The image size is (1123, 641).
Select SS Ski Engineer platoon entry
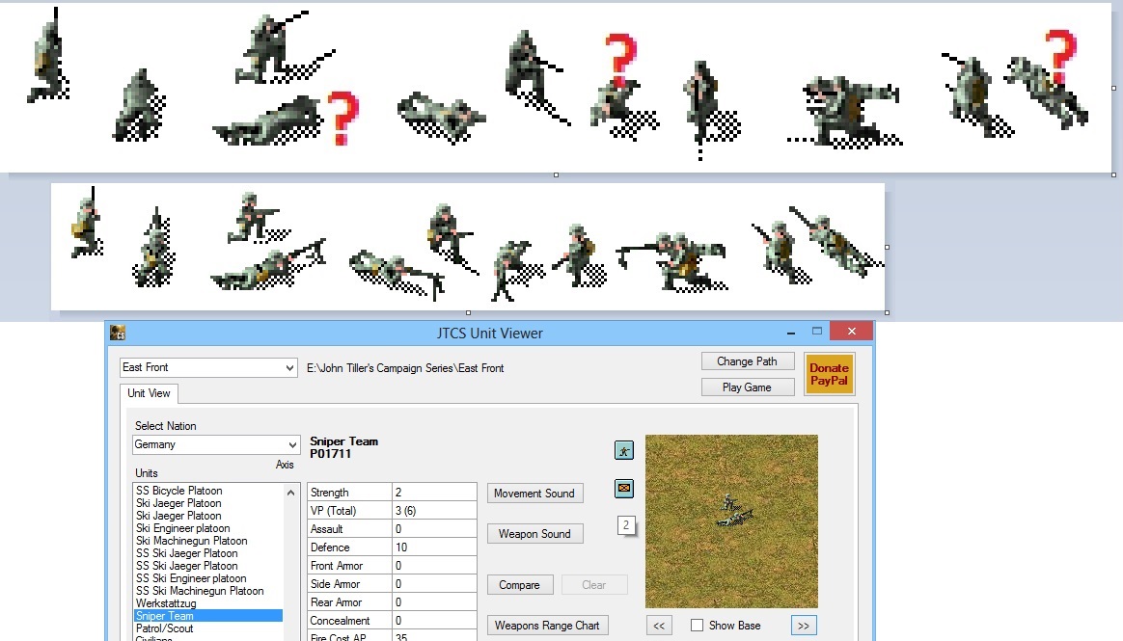(x=190, y=578)
